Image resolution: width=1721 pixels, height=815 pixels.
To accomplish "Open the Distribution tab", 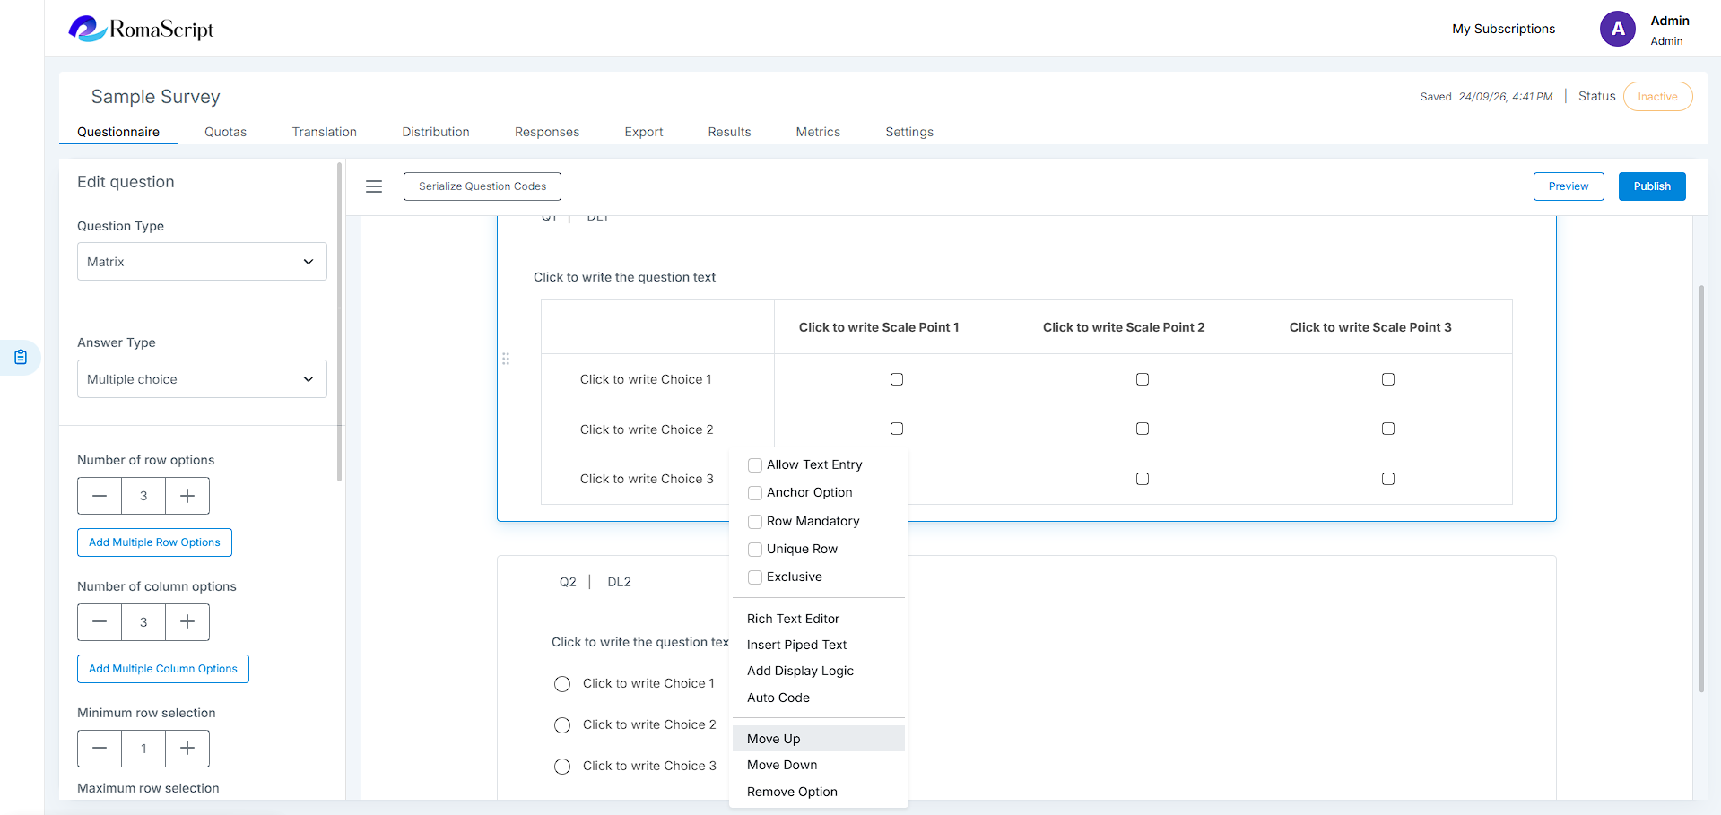I will pos(436,132).
